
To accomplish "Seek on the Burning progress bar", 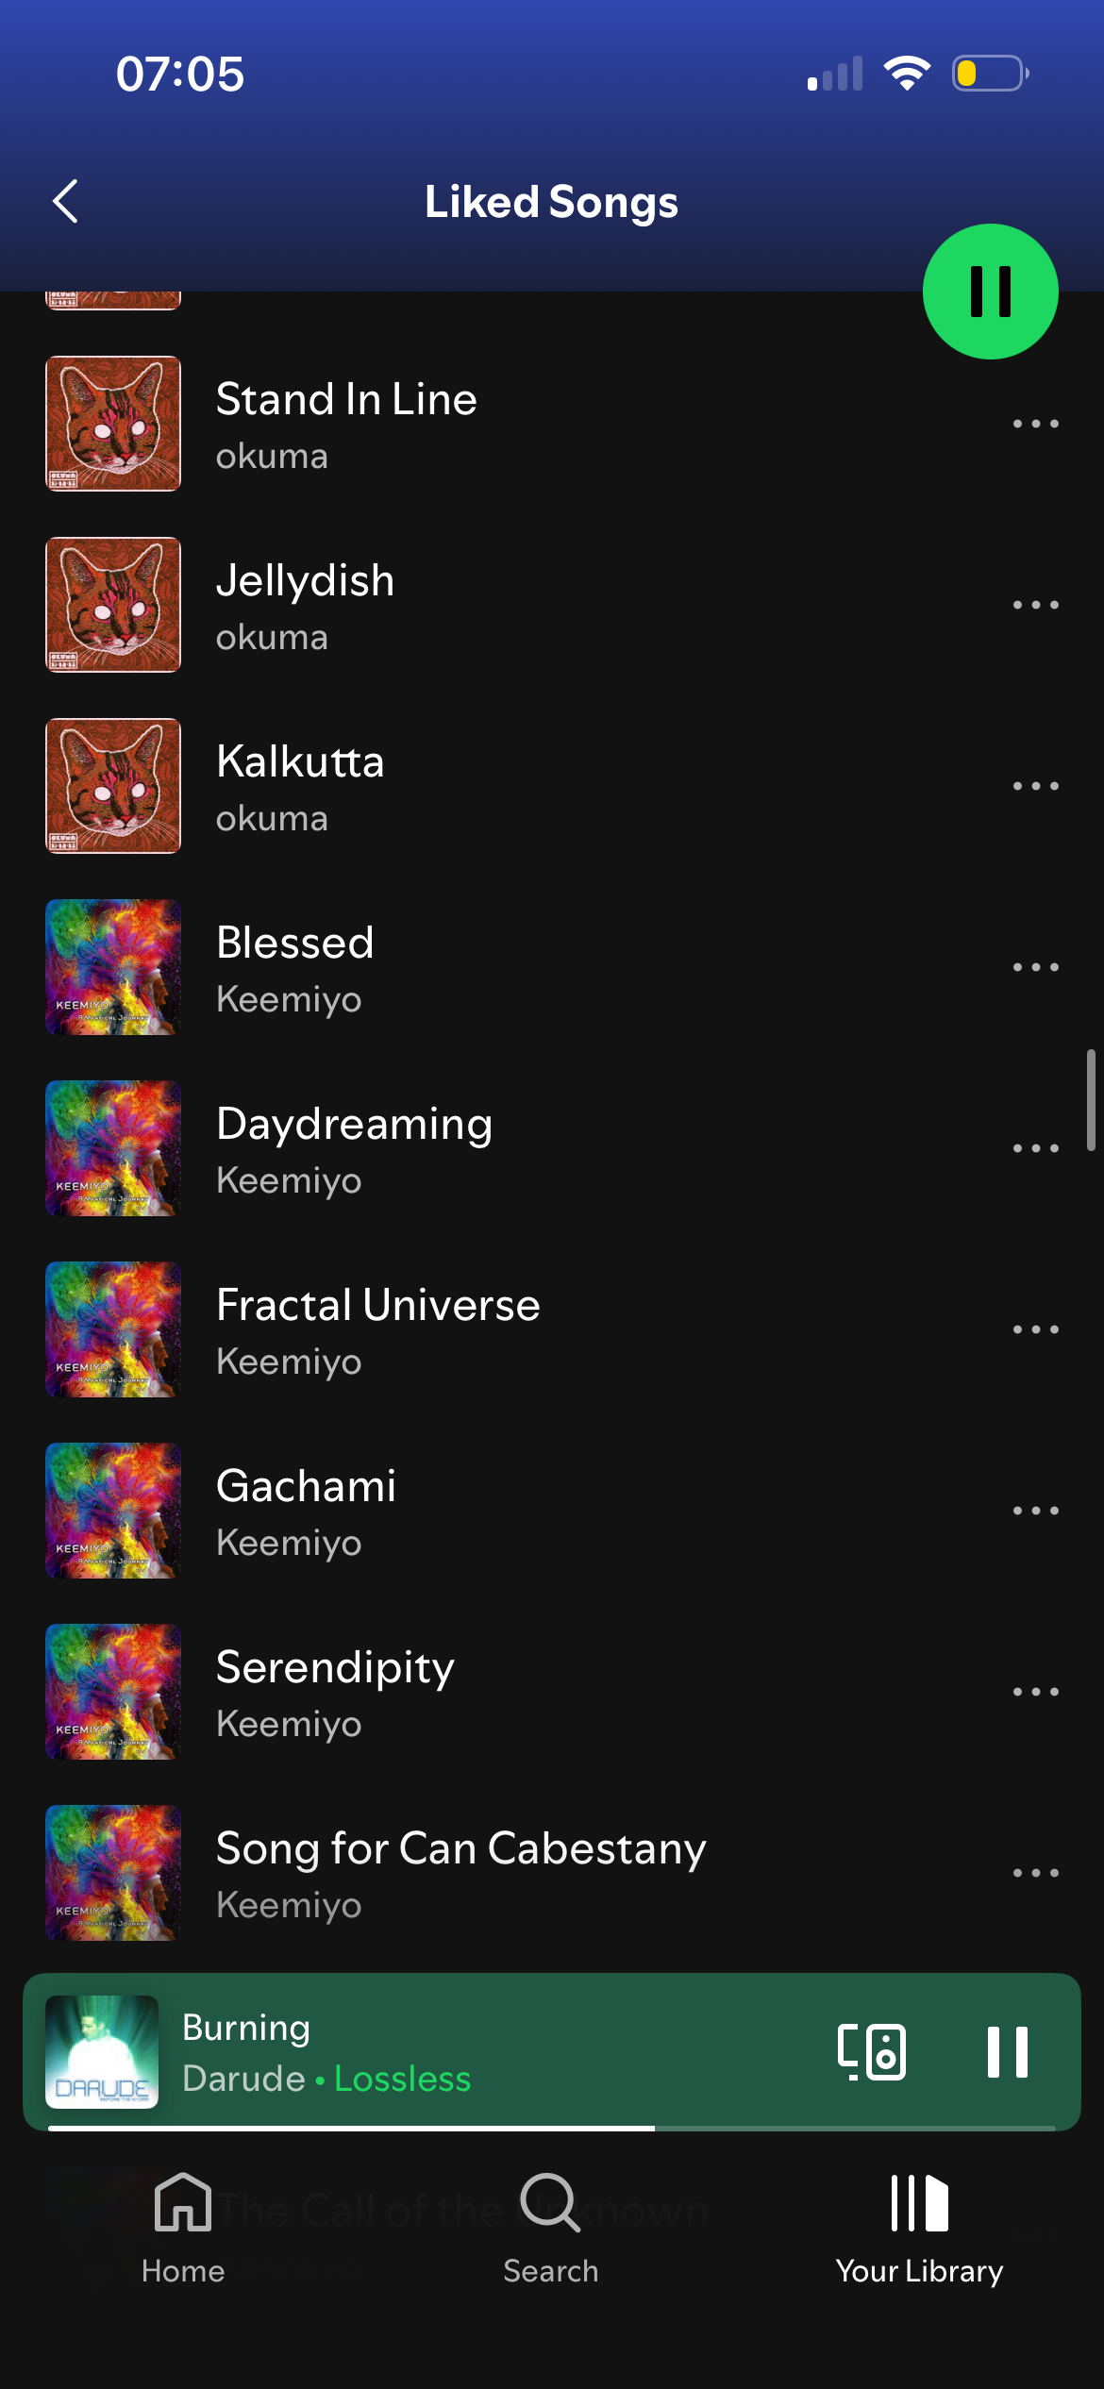I will (551, 2129).
